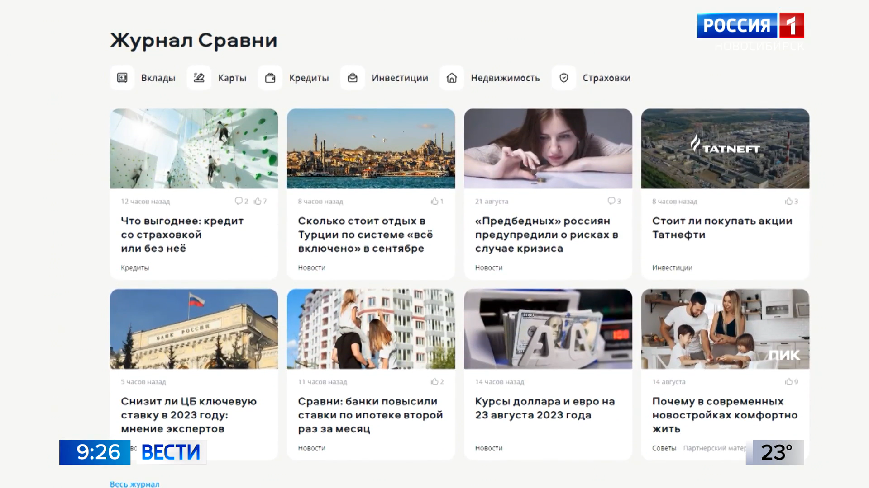Click the Кредиты wallet icon
Screen dimensions: 869x488
click(270, 78)
